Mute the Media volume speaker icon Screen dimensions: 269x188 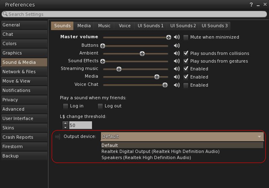click(177, 77)
